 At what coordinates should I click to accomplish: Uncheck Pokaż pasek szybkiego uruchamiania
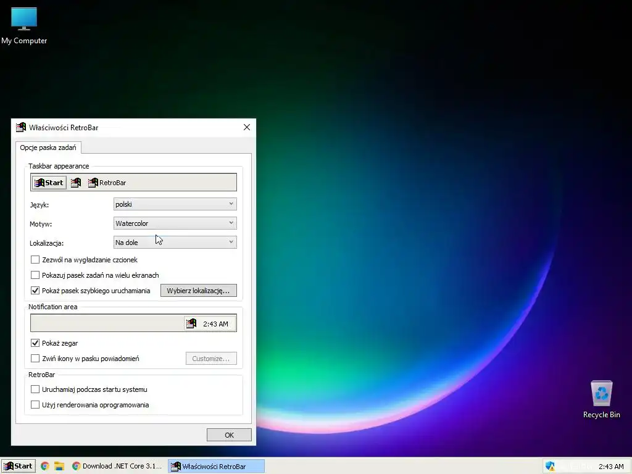(x=35, y=290)
